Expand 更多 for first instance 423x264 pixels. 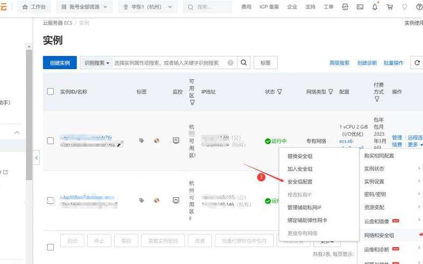415,145
